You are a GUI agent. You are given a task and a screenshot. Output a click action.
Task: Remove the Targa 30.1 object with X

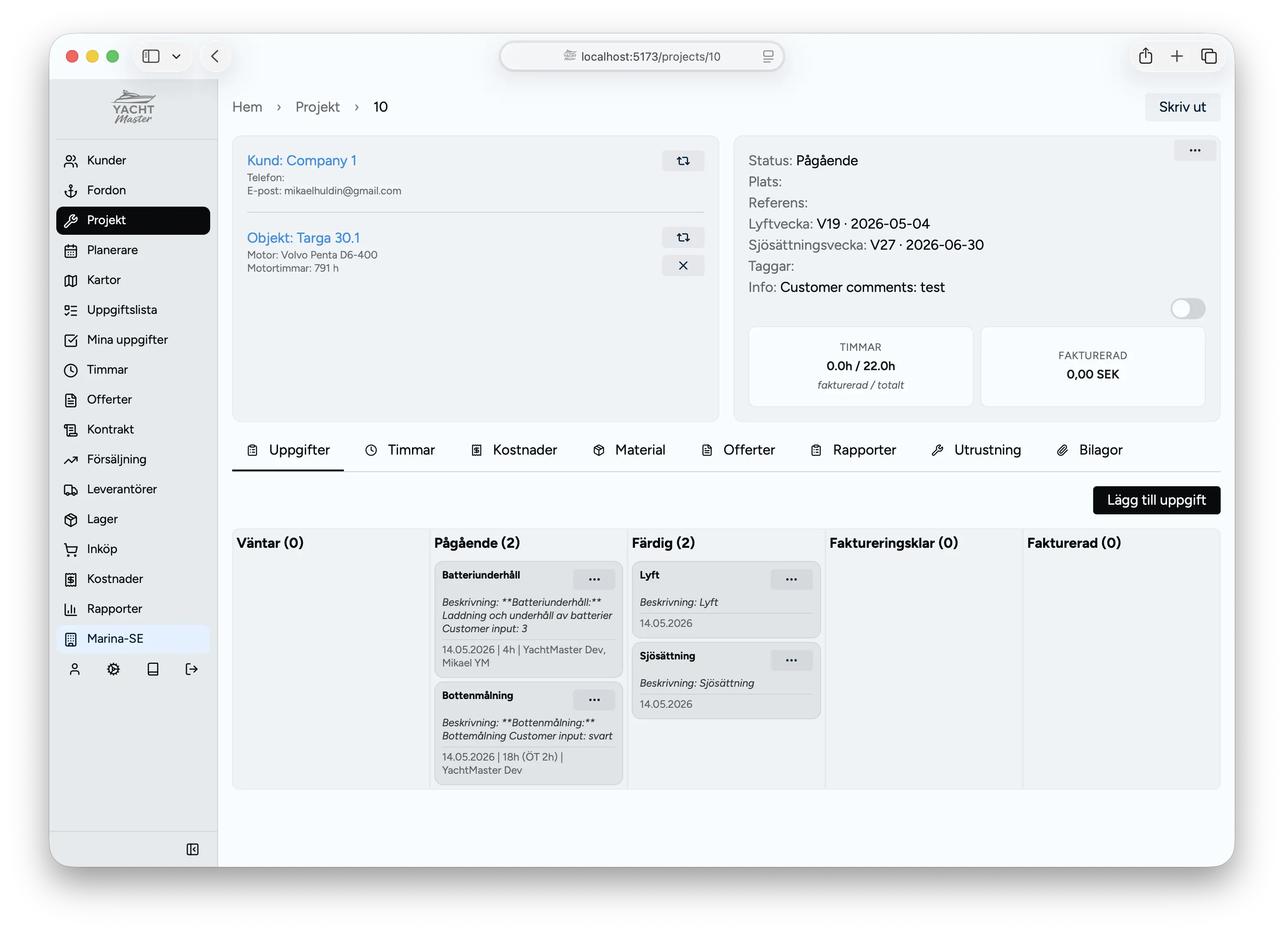coord(683,266)
